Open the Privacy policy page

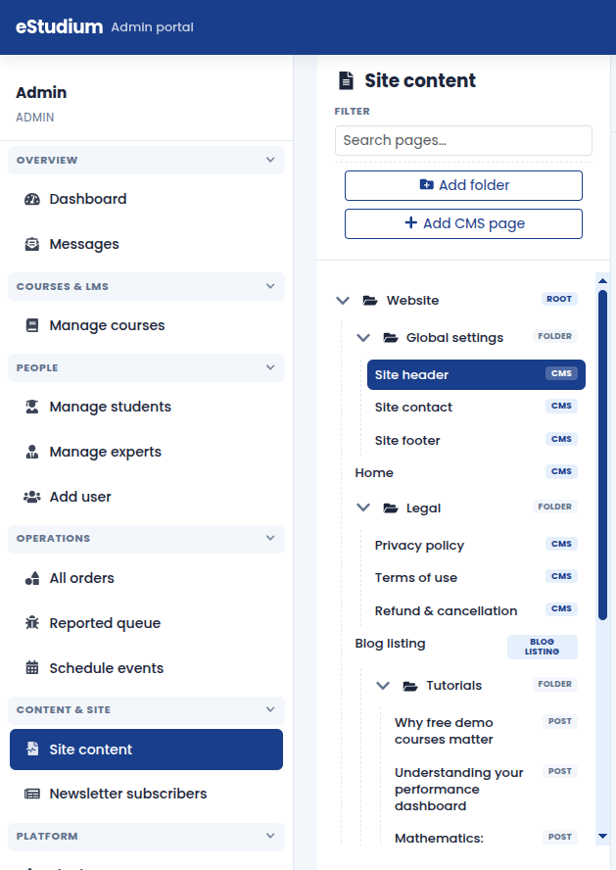click(476, 546)
